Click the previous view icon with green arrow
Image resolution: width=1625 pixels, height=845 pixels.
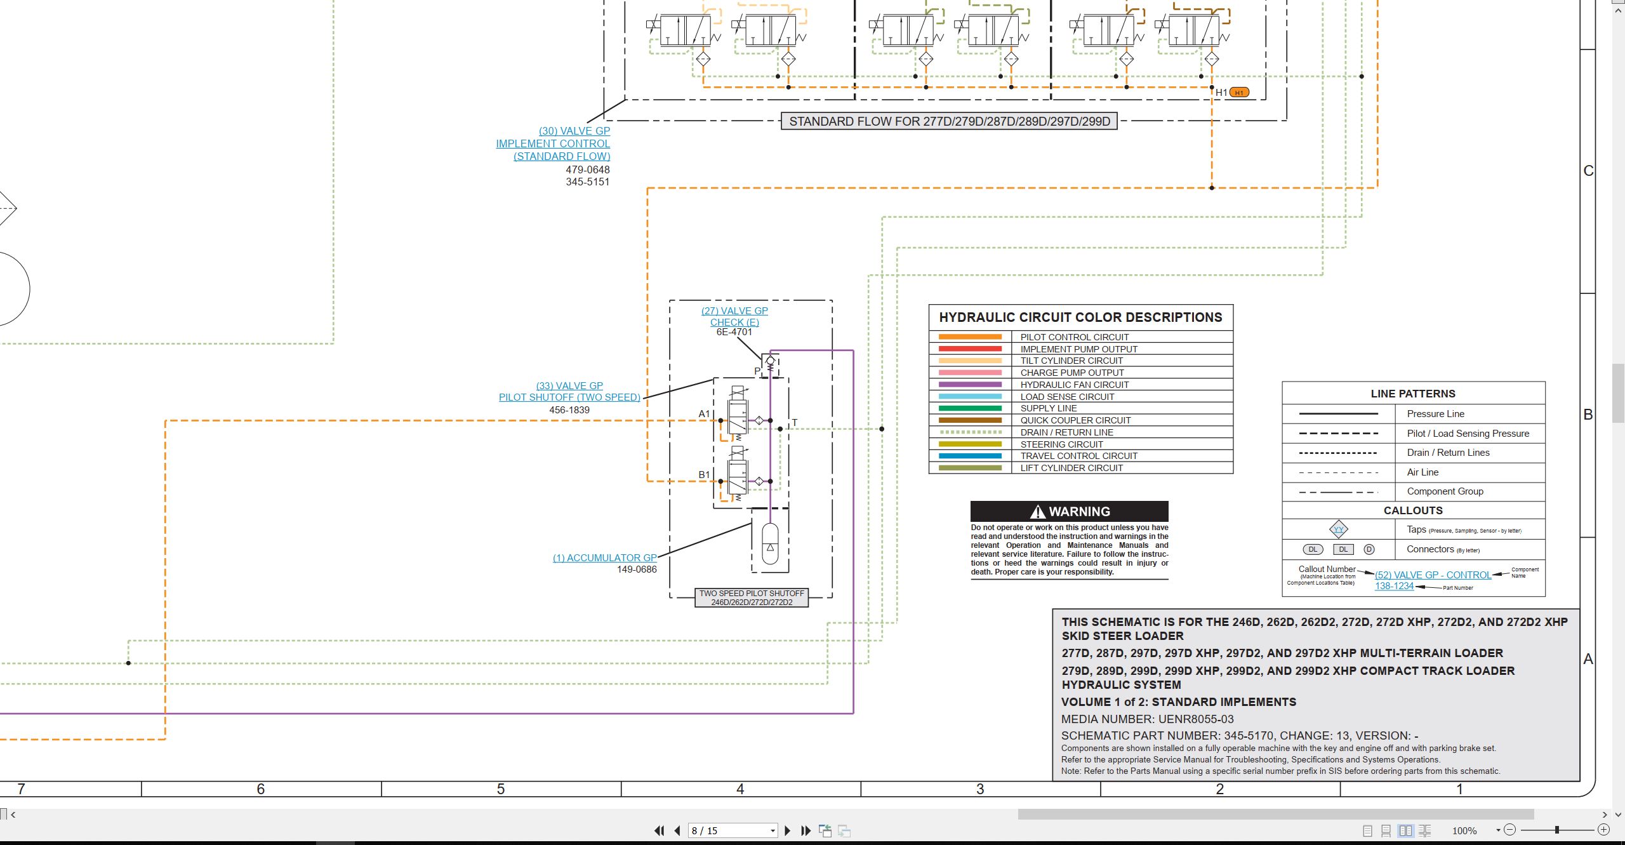[825, 830]
